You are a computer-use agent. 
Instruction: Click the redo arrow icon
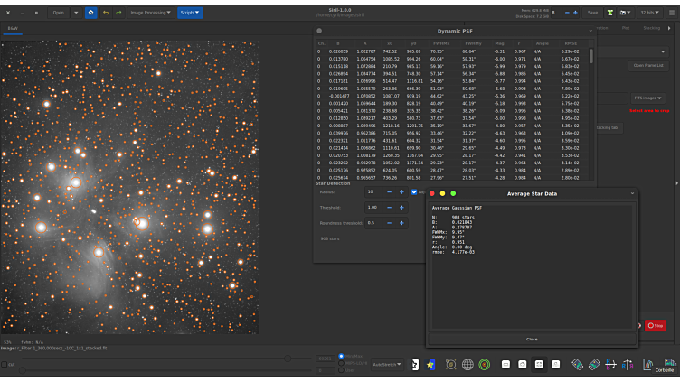click(x=118, y=13)
